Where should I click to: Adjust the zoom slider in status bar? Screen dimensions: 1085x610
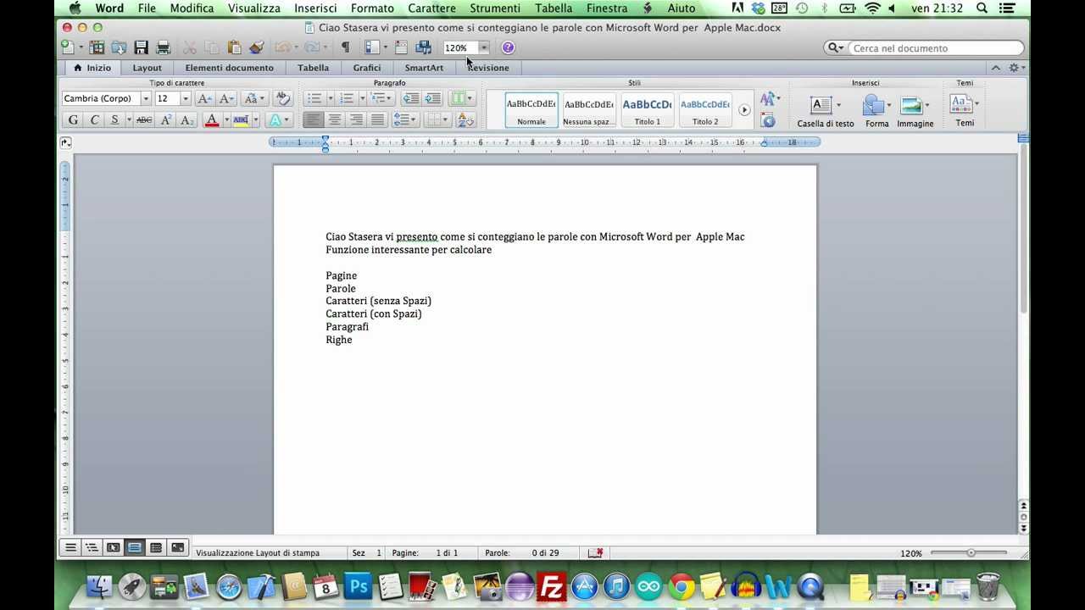(x=971, y=553)
